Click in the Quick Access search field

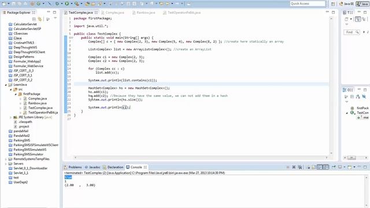[x=308, y=3]
